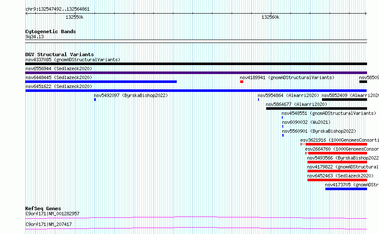The height and width of the screenshot is (234, 379).
Task: Click the small blue nsv5560901 marker
Action: [x=283, y=135]
